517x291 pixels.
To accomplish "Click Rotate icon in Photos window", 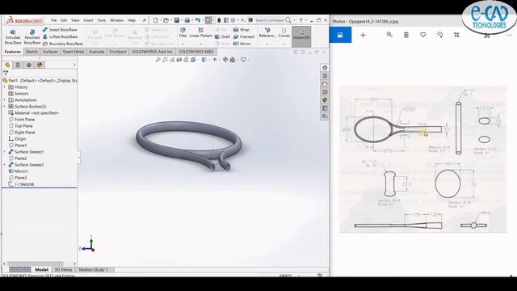I will (439, 35).
